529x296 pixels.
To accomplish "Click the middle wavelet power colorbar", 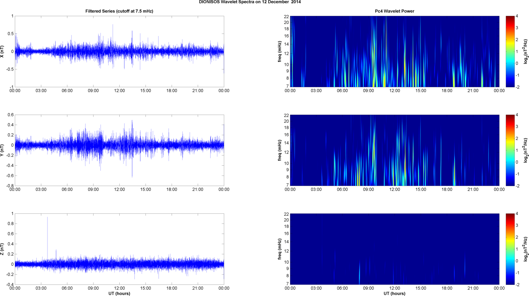I will point(510,150).
